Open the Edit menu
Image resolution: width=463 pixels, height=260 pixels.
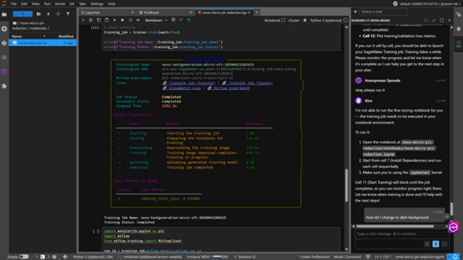[24, 4]
